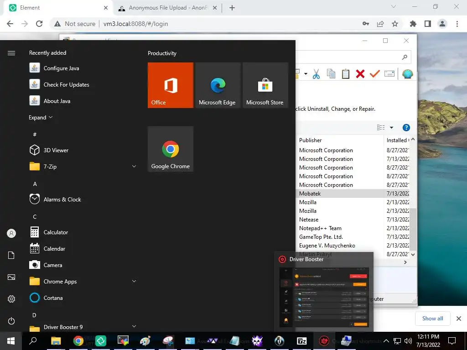Close the Anonymous File Upload tab
The width and height of the screenshot is (467, 350).
(x=215, y=8)
